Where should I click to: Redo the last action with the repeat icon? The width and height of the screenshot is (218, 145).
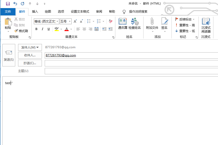[23, 4]
